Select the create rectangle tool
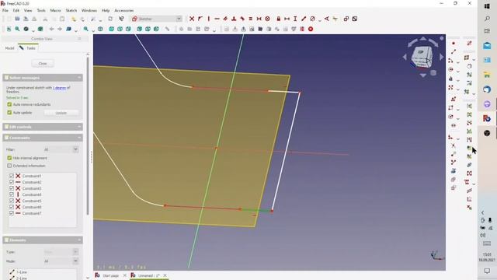The height and width of the screenshot is (280, 497). point(451,107)
